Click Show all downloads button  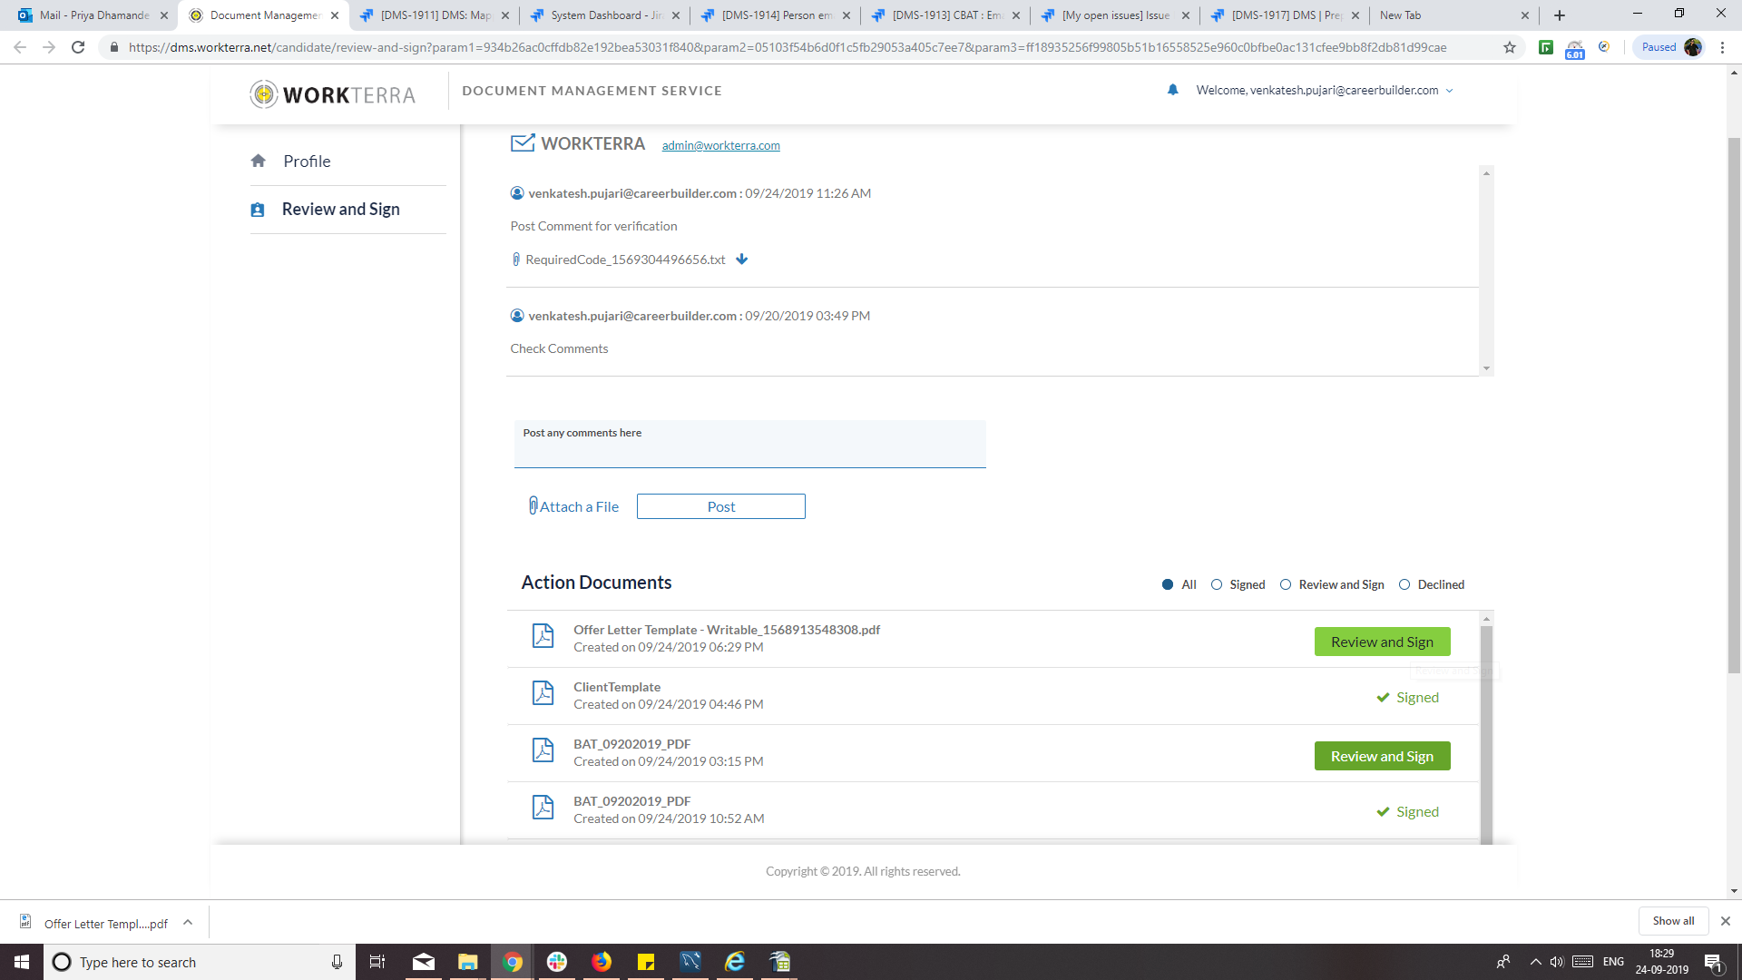point(1673,921)
